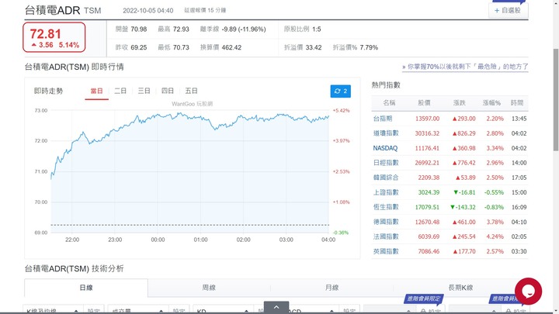Image resolution: width=559 pixels, height=314 pixels.
Task: Open the 月線 technical analysis tab
Action: point(332,288)
